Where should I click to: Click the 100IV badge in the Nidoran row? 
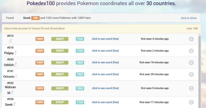(x=40, y=88)
